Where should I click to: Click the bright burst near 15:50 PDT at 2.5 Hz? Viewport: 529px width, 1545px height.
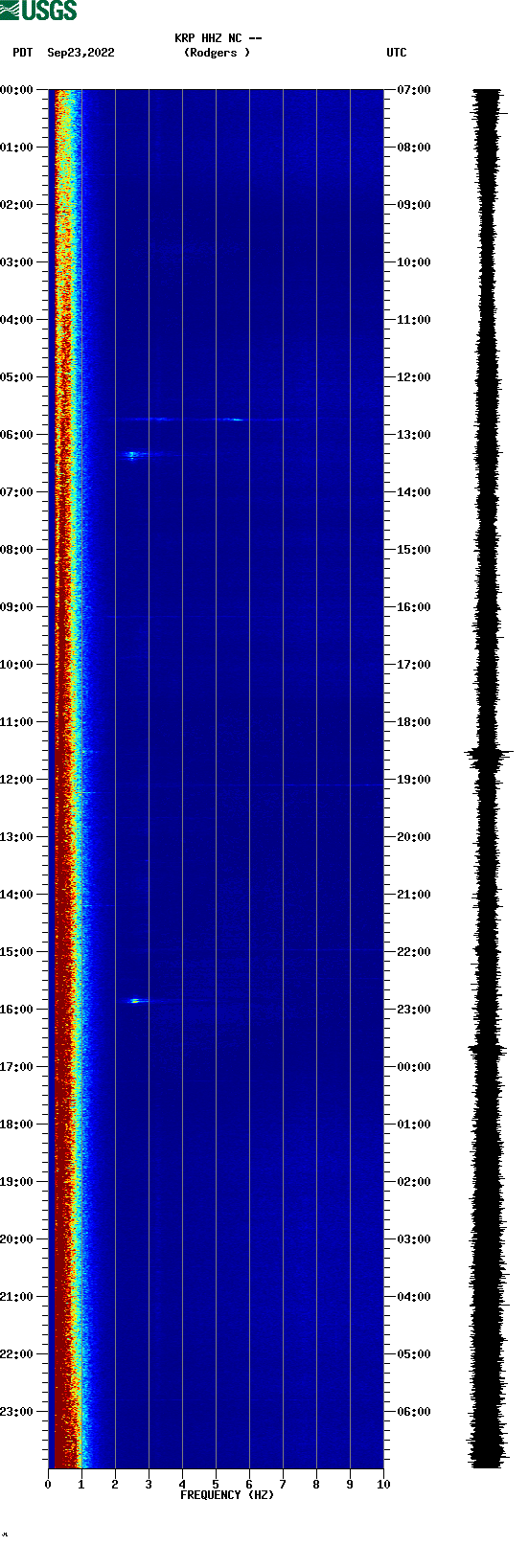pos(135,1001)
